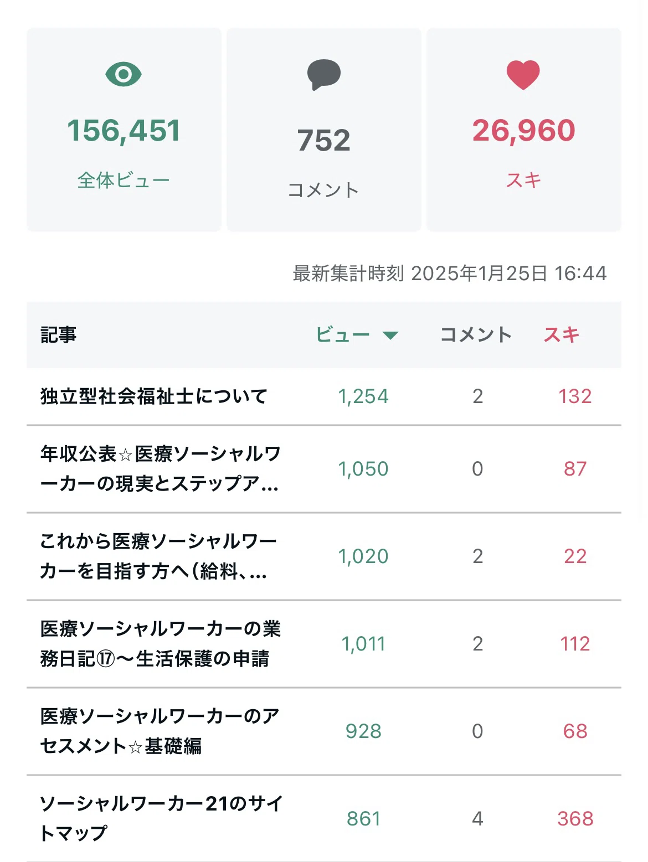
Task: Select the 記事 column header
Action: pyautogui.click(x=59, y=334)
